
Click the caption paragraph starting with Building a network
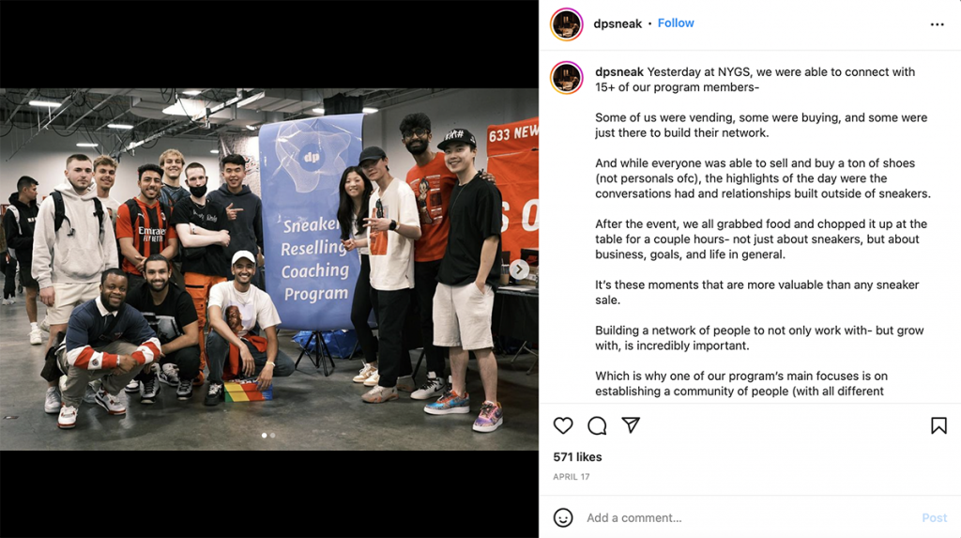pyautogui.click(x=758, y=338)
